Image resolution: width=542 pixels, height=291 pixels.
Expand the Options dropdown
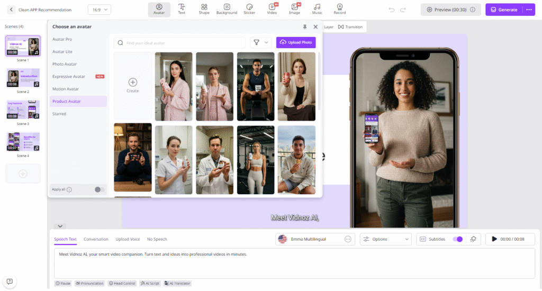(385, 239)
